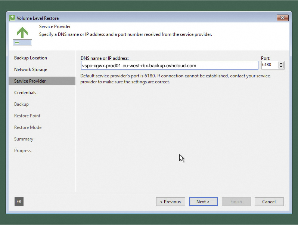Image resolution: width=298 pixels, height=225 pixels.
Task: Close the Volume Level Restore window
Action: 282,18
